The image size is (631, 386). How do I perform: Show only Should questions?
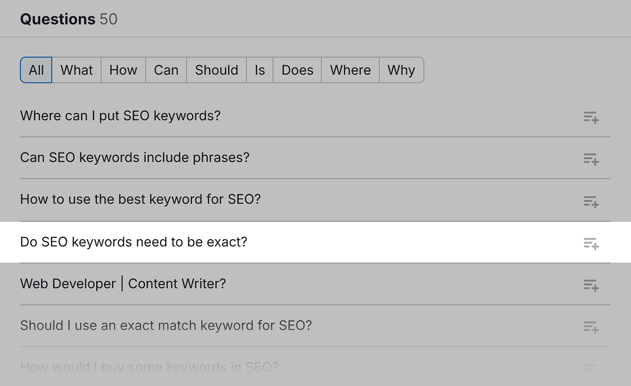pyautogui.click(x=217, y=70)
